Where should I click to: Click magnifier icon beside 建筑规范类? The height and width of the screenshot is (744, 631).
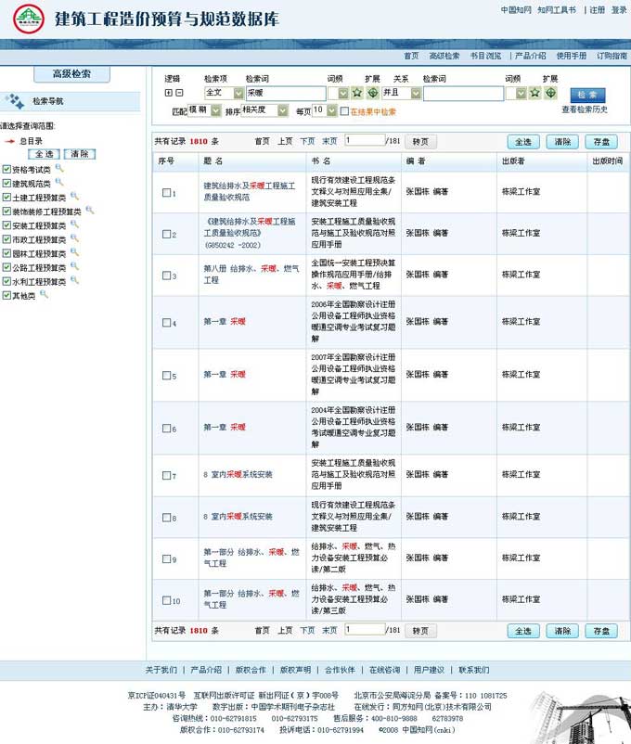point(59,183)
